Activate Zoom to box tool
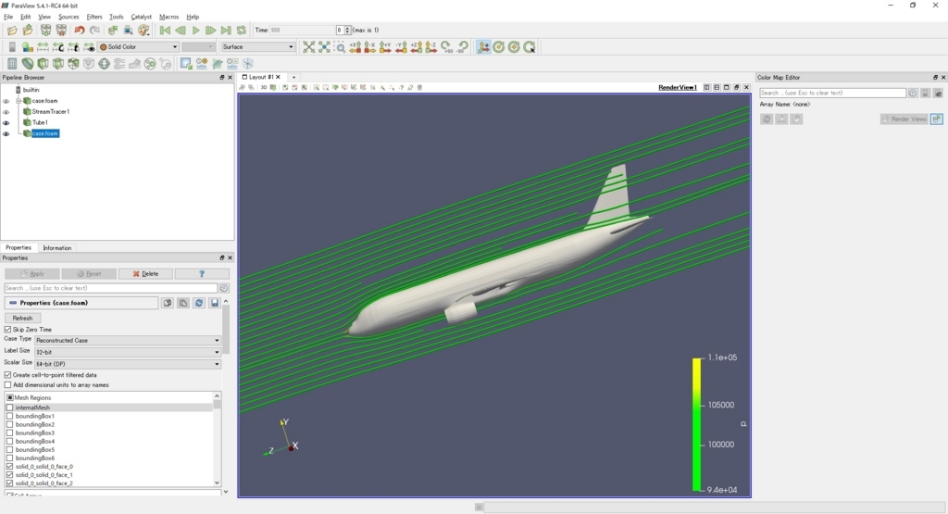Image resolution: width=948 pixels, height=514 pixels. tap(341, 47)
